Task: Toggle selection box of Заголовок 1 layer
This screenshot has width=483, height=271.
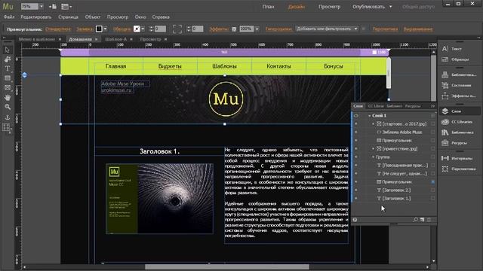Action: [x=432, y=199]
